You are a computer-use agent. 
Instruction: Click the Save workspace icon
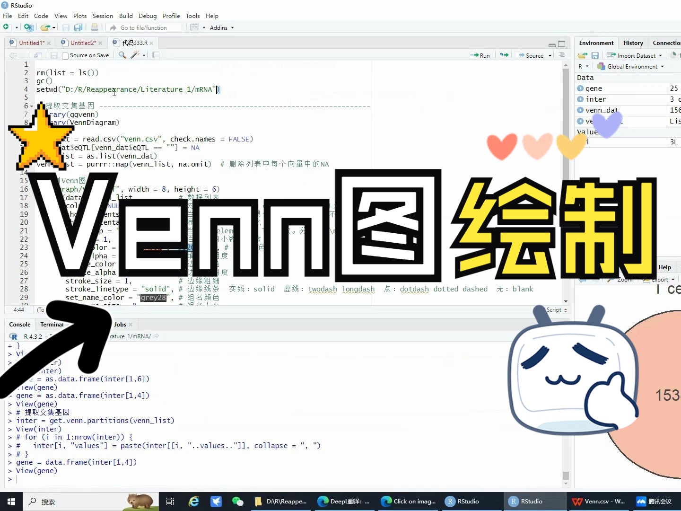pos(595,55)
